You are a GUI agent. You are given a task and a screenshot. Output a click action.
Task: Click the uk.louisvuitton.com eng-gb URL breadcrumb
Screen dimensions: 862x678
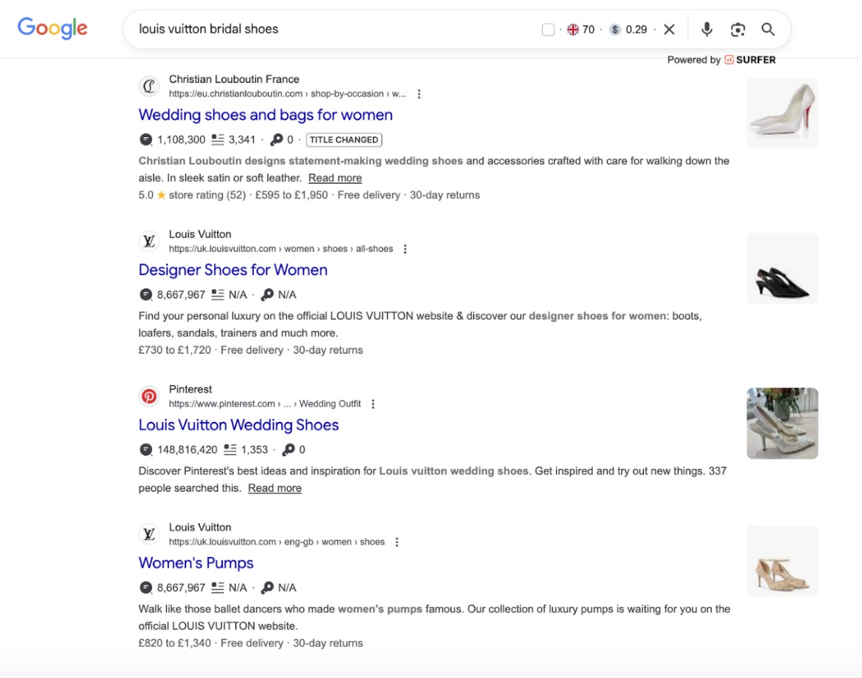pyautogui.click(x=277, y=542)
